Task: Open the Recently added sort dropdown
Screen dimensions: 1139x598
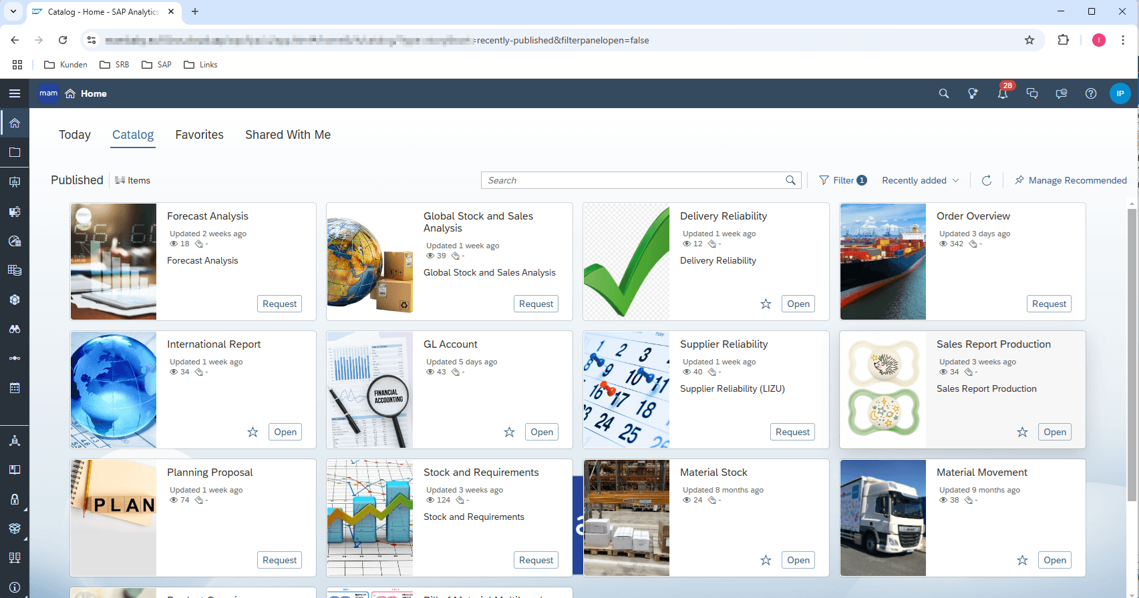Action: point(921,180)
